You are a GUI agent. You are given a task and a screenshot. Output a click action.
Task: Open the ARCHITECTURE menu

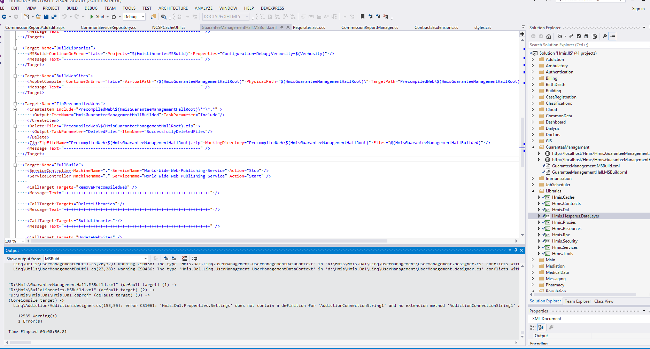173,8
